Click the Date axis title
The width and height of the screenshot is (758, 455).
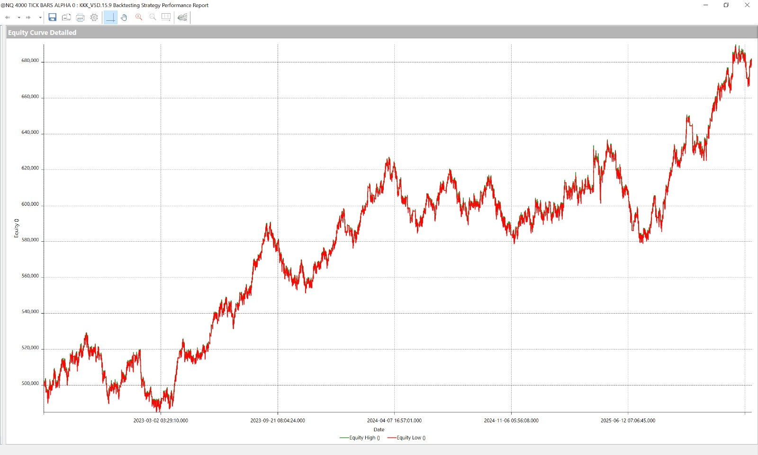(379, 430)
